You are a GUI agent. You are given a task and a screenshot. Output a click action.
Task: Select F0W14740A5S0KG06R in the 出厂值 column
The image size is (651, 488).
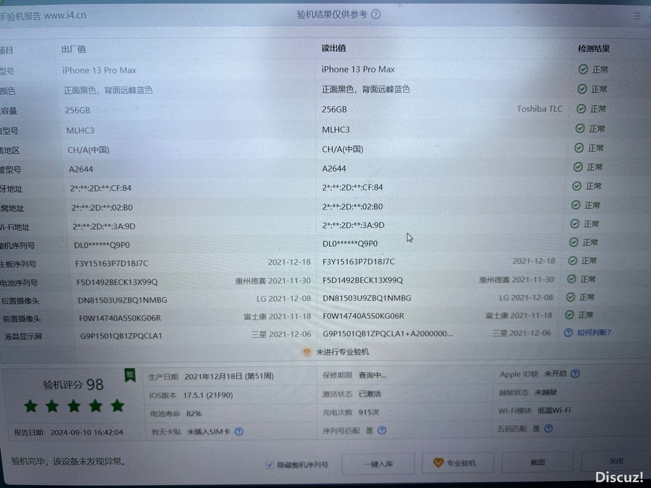click(x=120, y=318)
